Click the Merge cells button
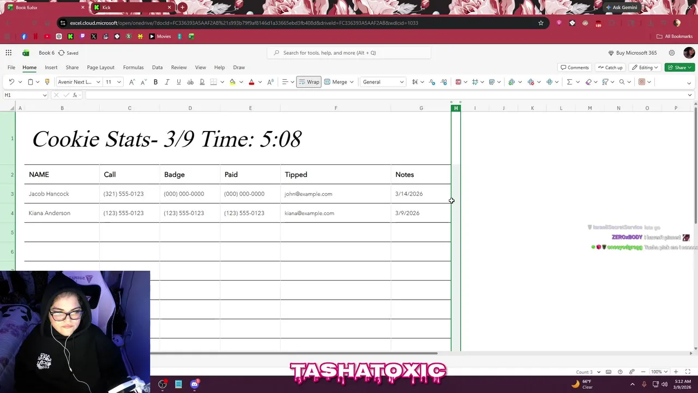 [336, 82]
